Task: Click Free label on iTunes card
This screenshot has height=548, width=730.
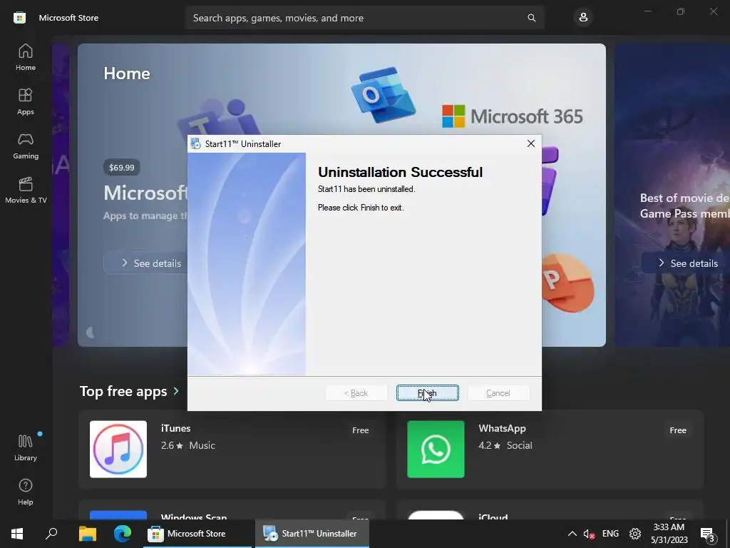Action: click(360, 430)
